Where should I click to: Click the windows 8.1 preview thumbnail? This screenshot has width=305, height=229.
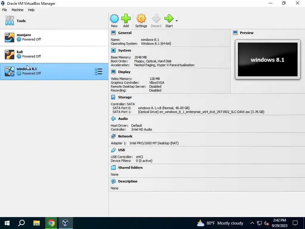click(268, 59)
